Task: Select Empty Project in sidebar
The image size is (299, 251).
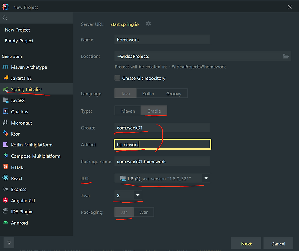Action: pos(19,41)
